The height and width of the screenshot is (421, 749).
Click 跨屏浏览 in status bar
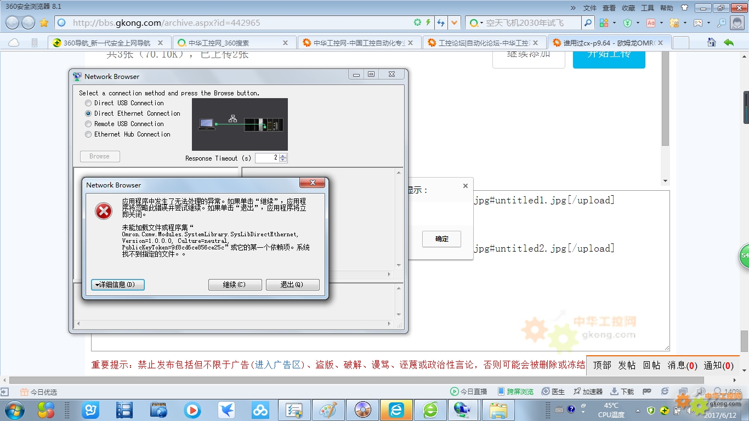pos(516,391)
